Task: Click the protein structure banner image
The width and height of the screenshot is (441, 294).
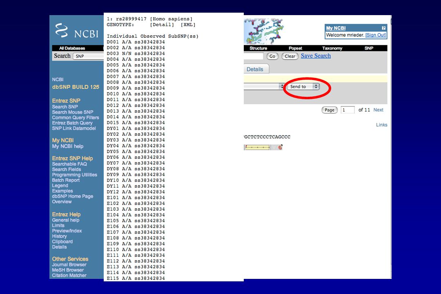Action: (263, 31)
